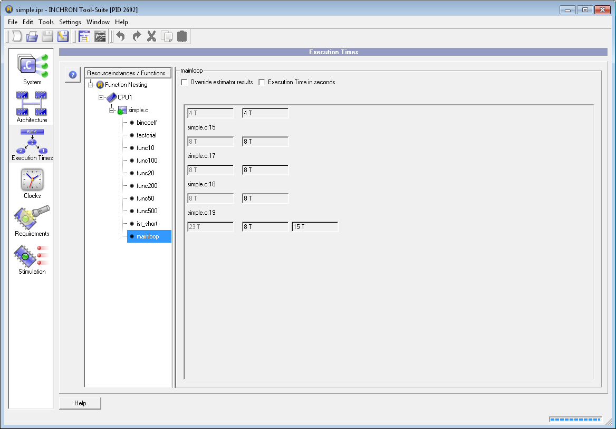Select the highlighted mainloop tree item
The height and width of the screenshot is (429, 616).
coord(149,236)
